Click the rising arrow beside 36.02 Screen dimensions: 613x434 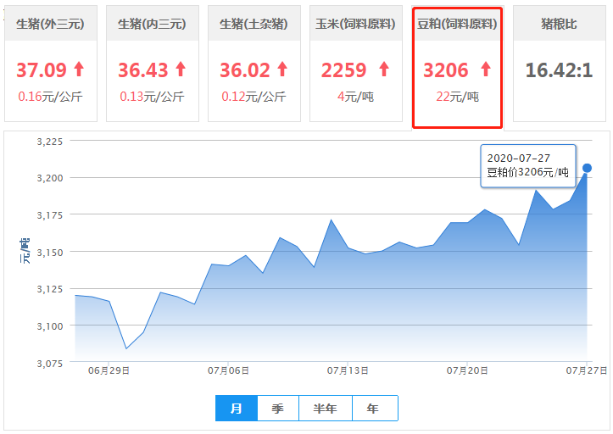pos(282,69)
